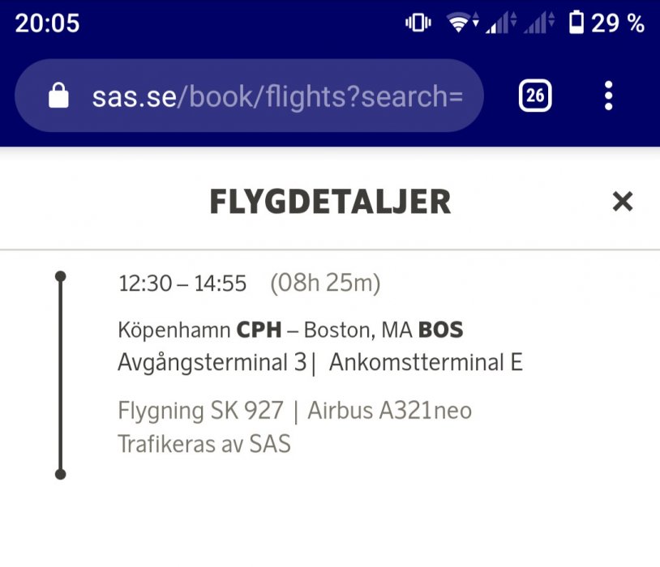Tap the Airbus A321neo aircraft label
The width and height of the screenshot is (660, 567).
(389, 411)
